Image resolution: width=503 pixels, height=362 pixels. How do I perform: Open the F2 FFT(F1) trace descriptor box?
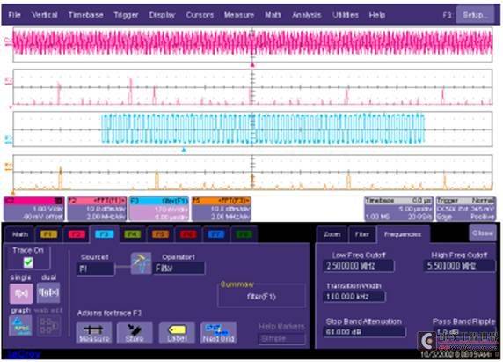click(97, 209)
